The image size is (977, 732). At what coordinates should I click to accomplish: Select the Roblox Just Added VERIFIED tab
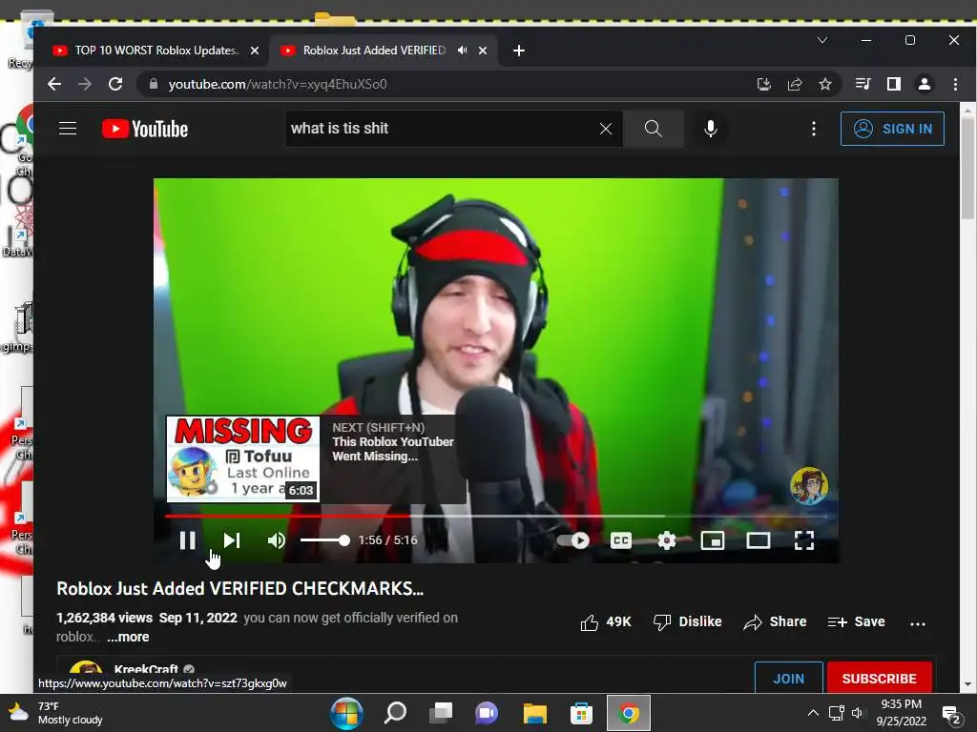[x=374, y=51]
